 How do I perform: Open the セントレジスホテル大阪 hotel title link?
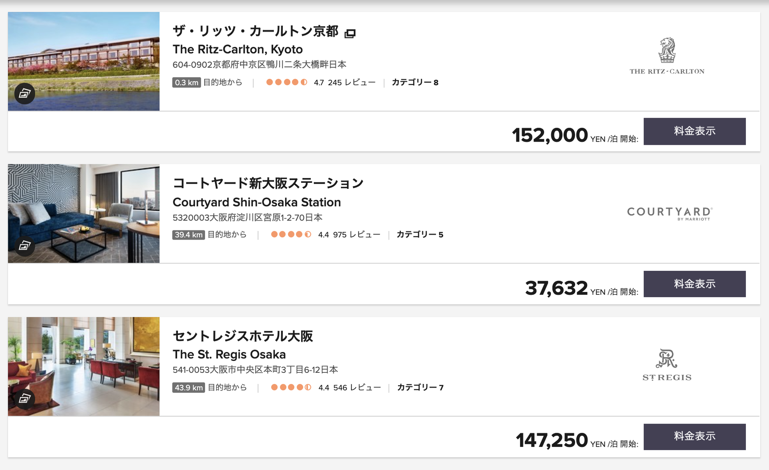pyautogui.click(x=243, y=336)
